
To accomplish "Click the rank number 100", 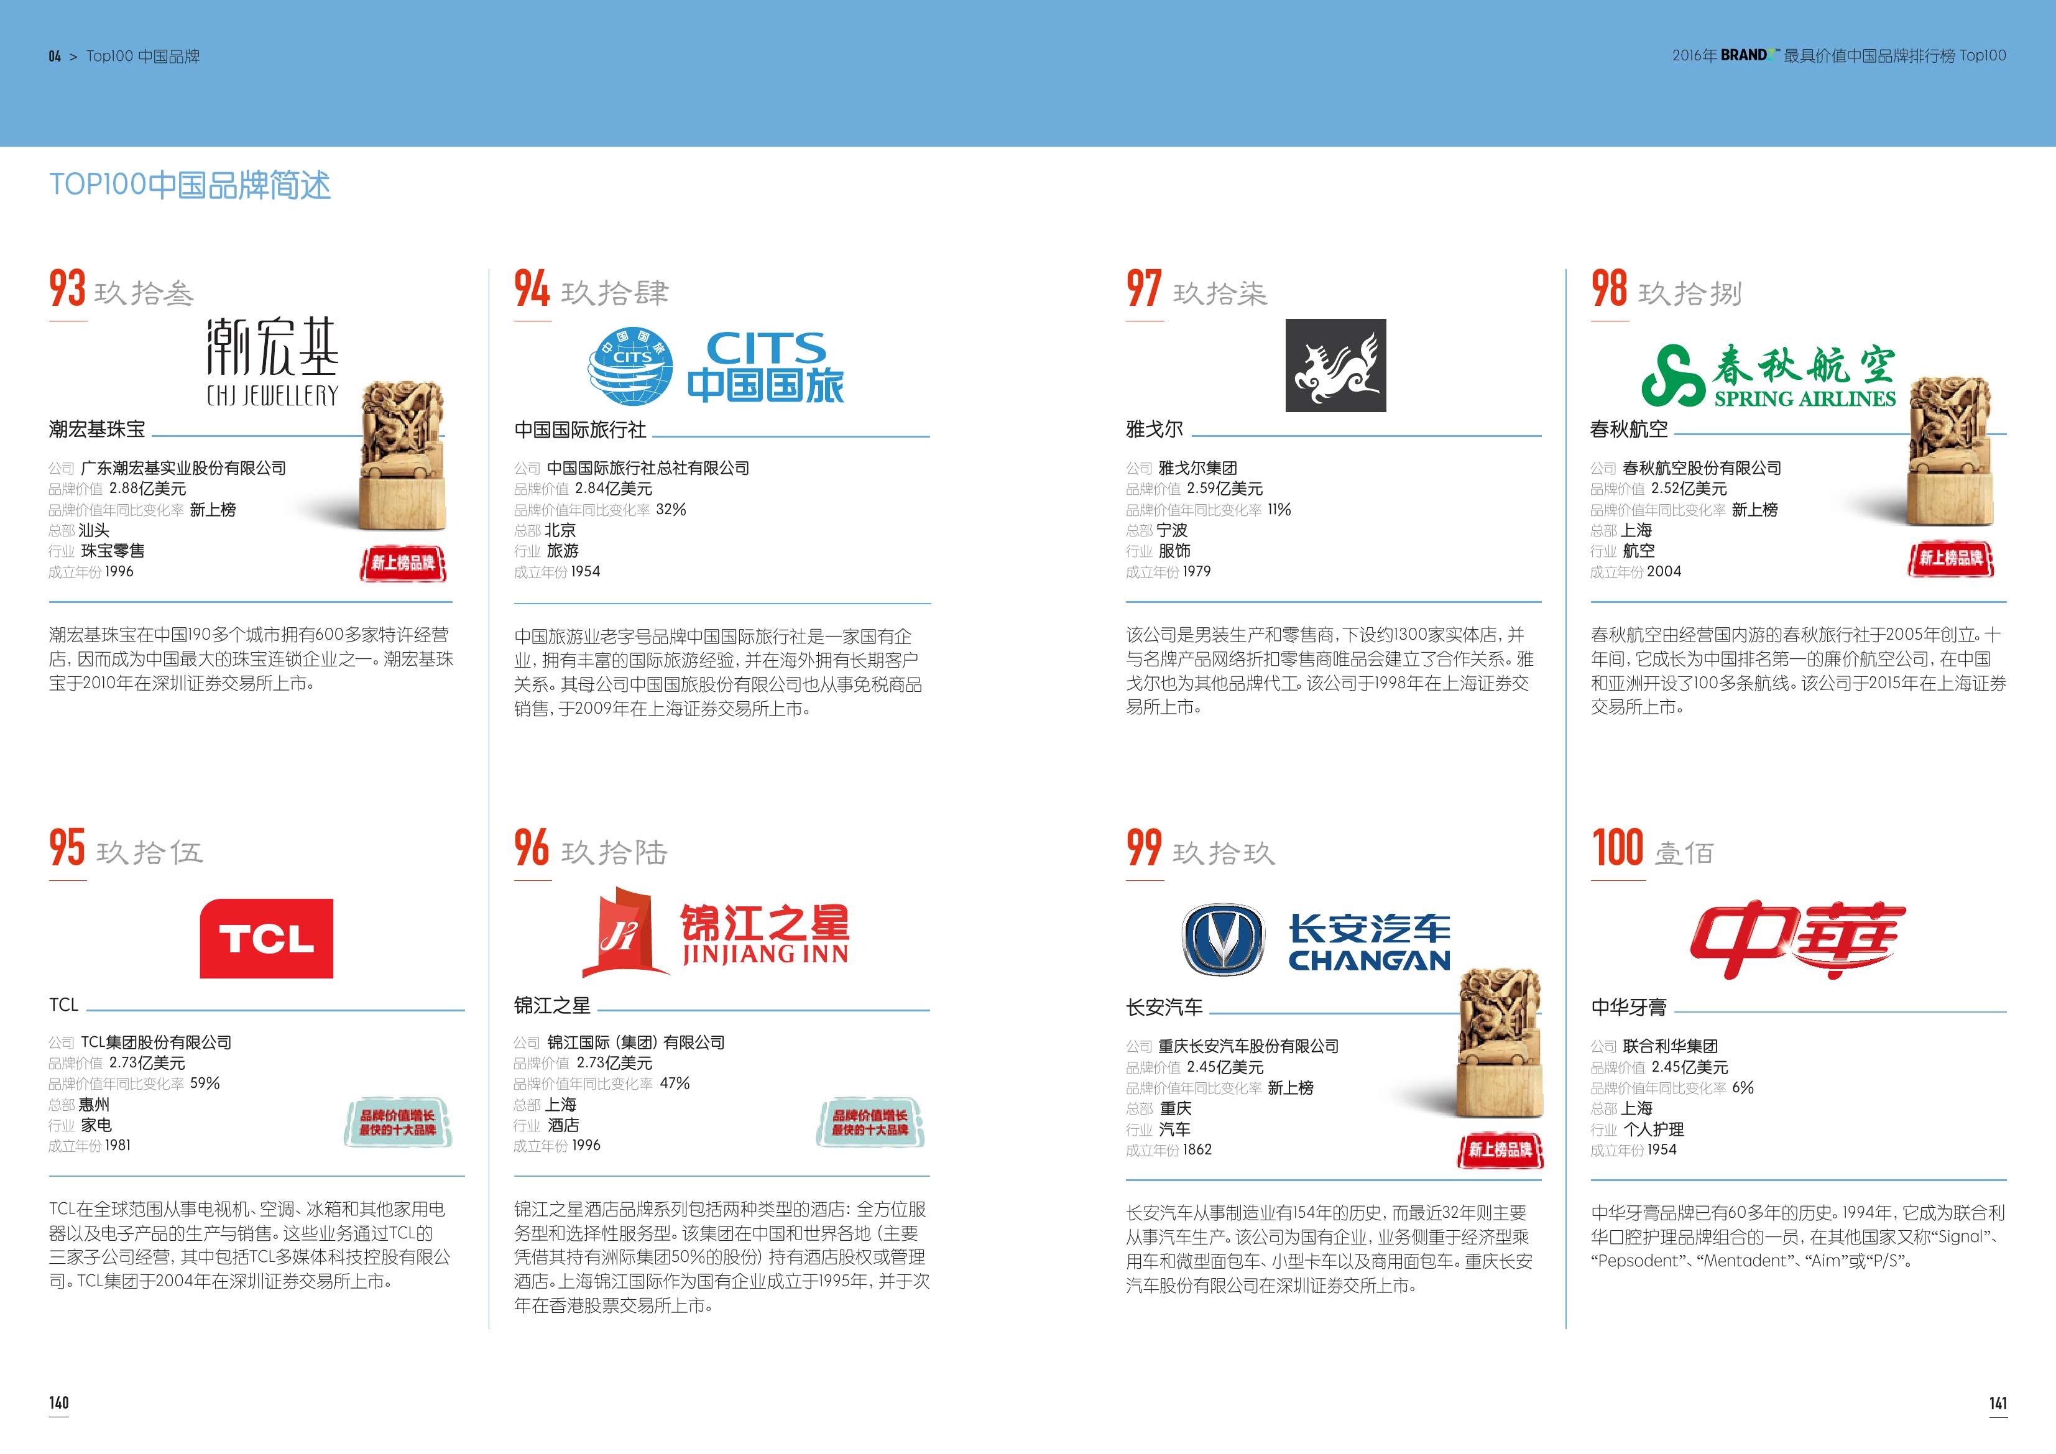I will pos(1618,847).
